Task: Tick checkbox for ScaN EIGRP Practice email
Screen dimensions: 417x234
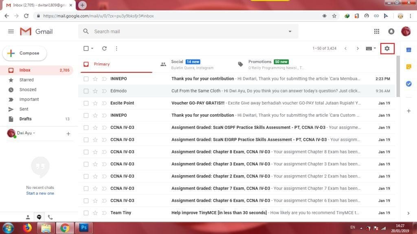Action: [x=86, y=140]
